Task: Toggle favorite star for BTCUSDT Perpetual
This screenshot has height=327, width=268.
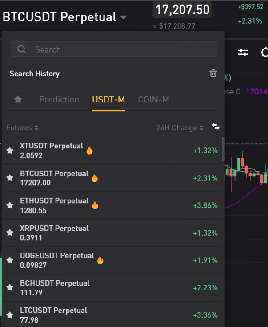Action: 10,178
